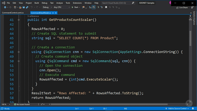Click the Undo arrow icon

coord(32,7)
